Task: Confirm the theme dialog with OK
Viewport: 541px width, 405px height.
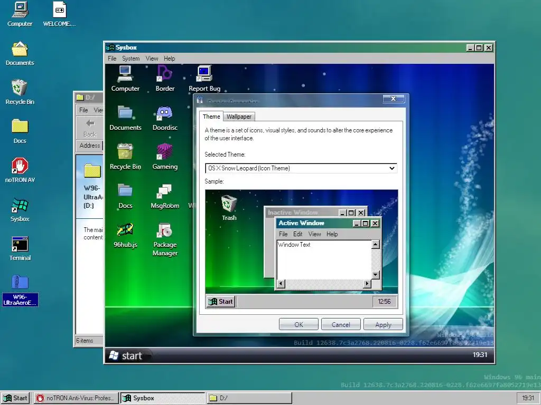Action: [x=299, y=324]
